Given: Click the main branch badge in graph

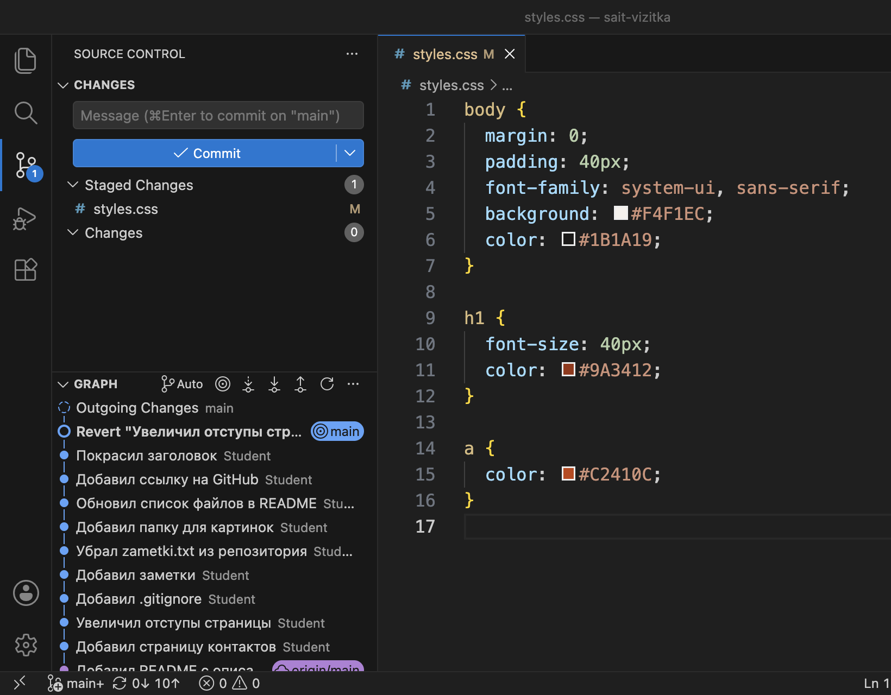Looking at the screenshot, I should coord(337,432).
